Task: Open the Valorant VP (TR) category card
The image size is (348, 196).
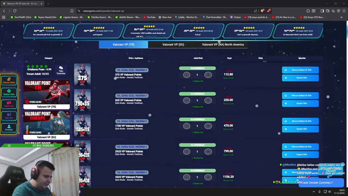Action: click(46, 95)
